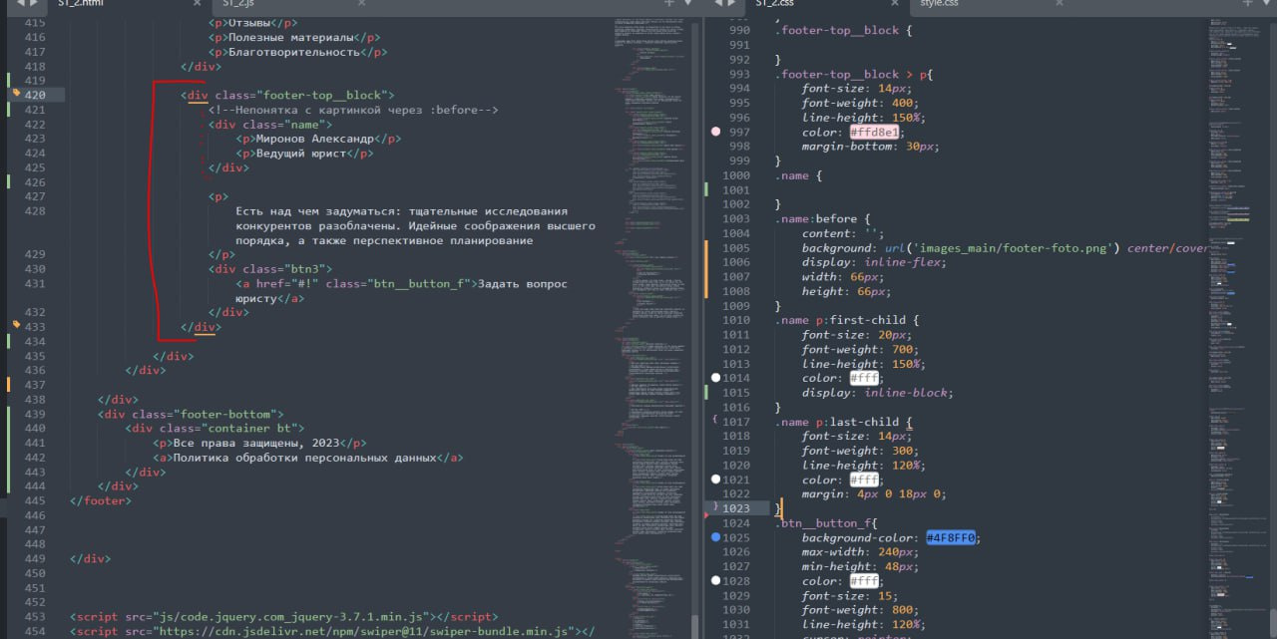Click the white color dot beside line 1028

[x=715, y=580]
